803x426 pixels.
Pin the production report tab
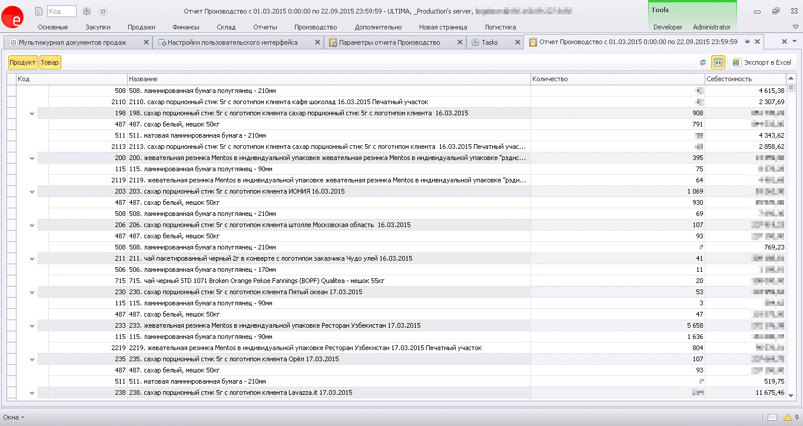(747, 42)
